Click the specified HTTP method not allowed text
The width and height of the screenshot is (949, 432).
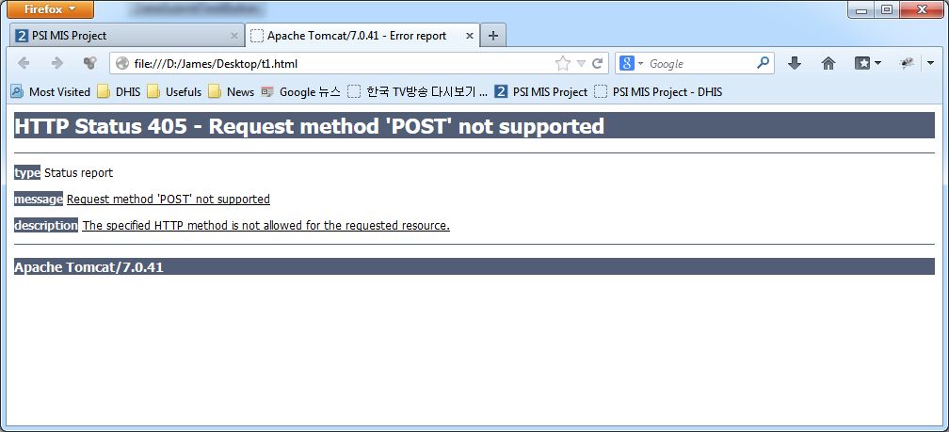(266, 226)
